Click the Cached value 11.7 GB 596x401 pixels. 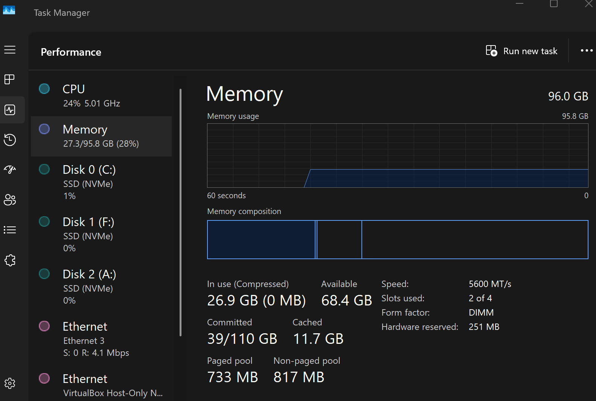pyautogui.click(x=318, y=339)
